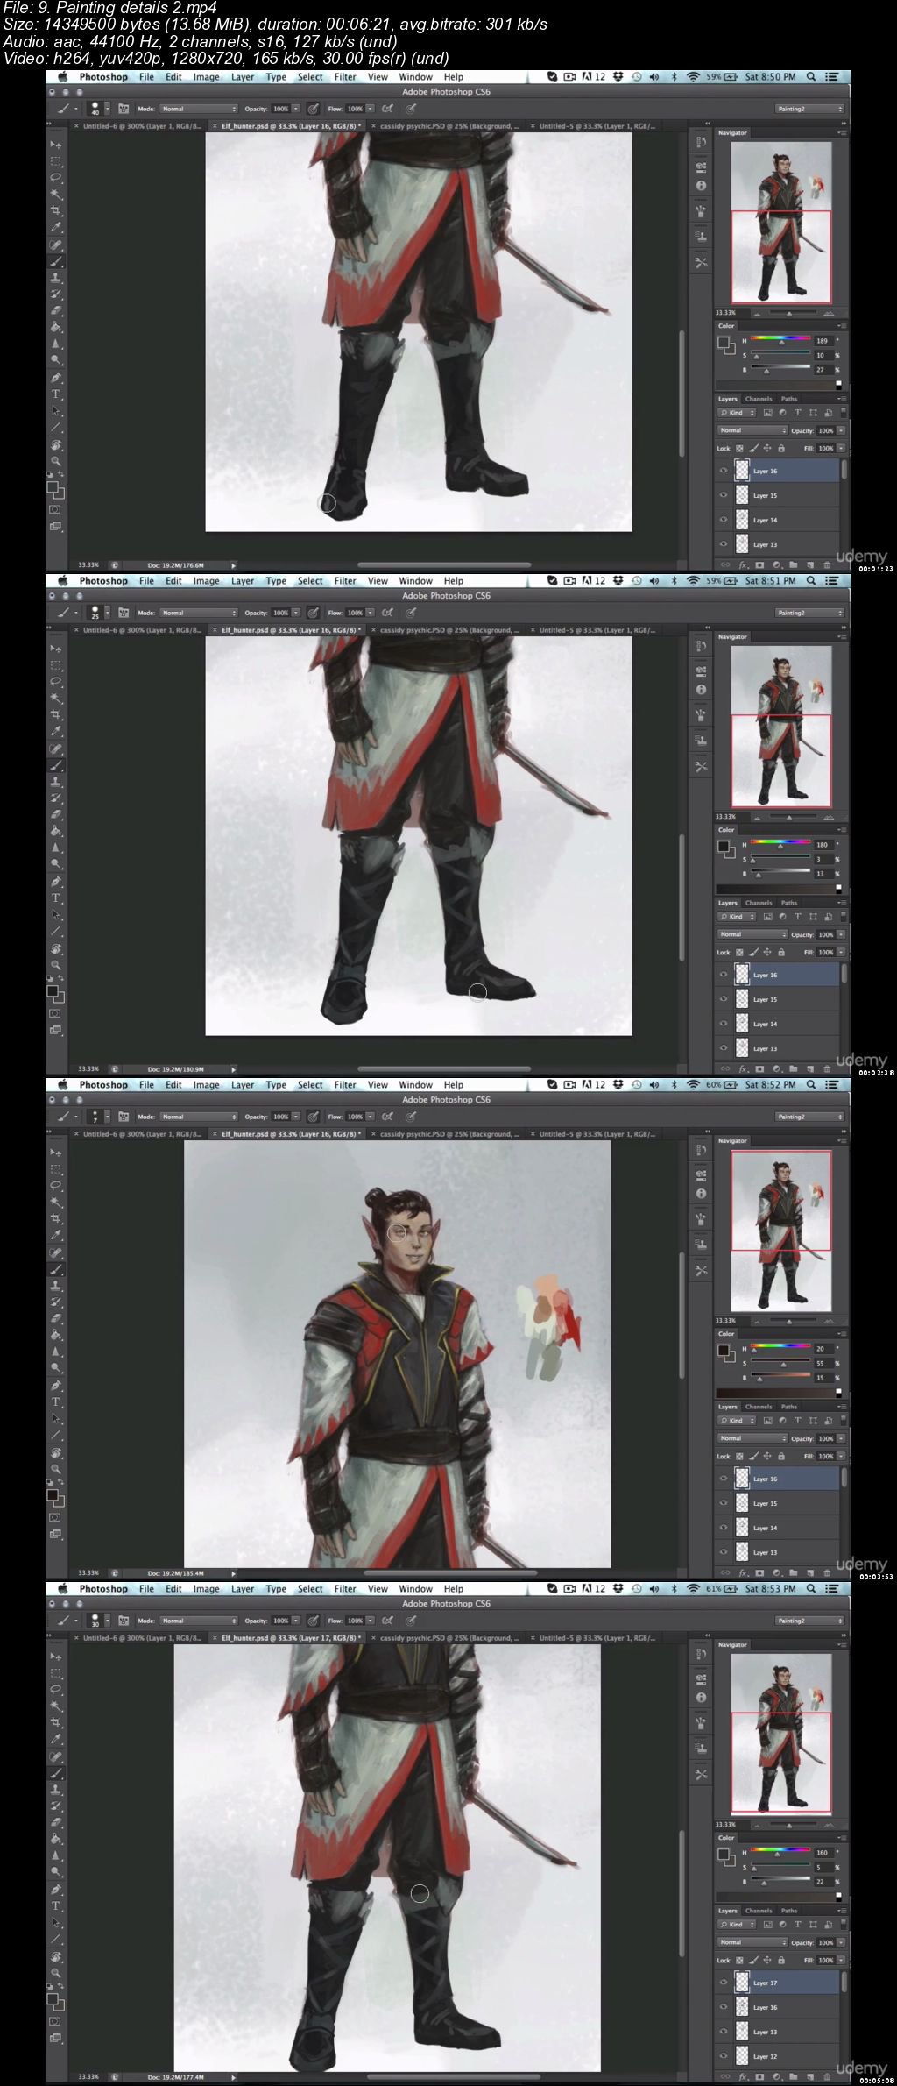Hide Layer 13 in the 8:50 PM frame
This screenshot has width=897, height=2086.
[x=724, y=544]
